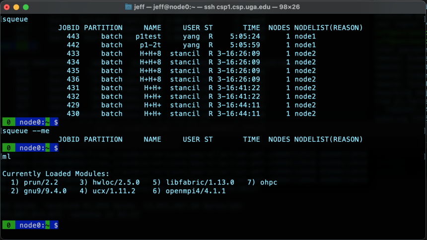Click the folder icon in the title bar
Image resolution: width=427 pixels, height=240 pixels.
tap(128, 7)
